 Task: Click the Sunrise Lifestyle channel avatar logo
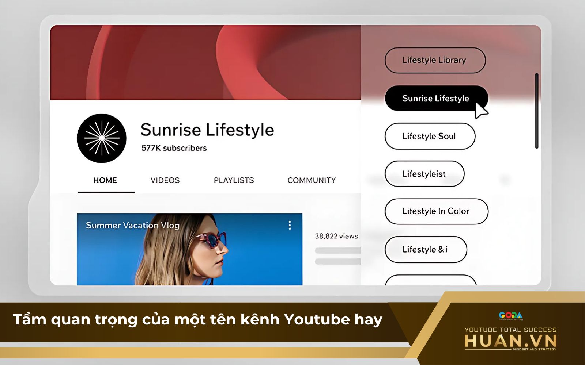(x=102, y=138)
